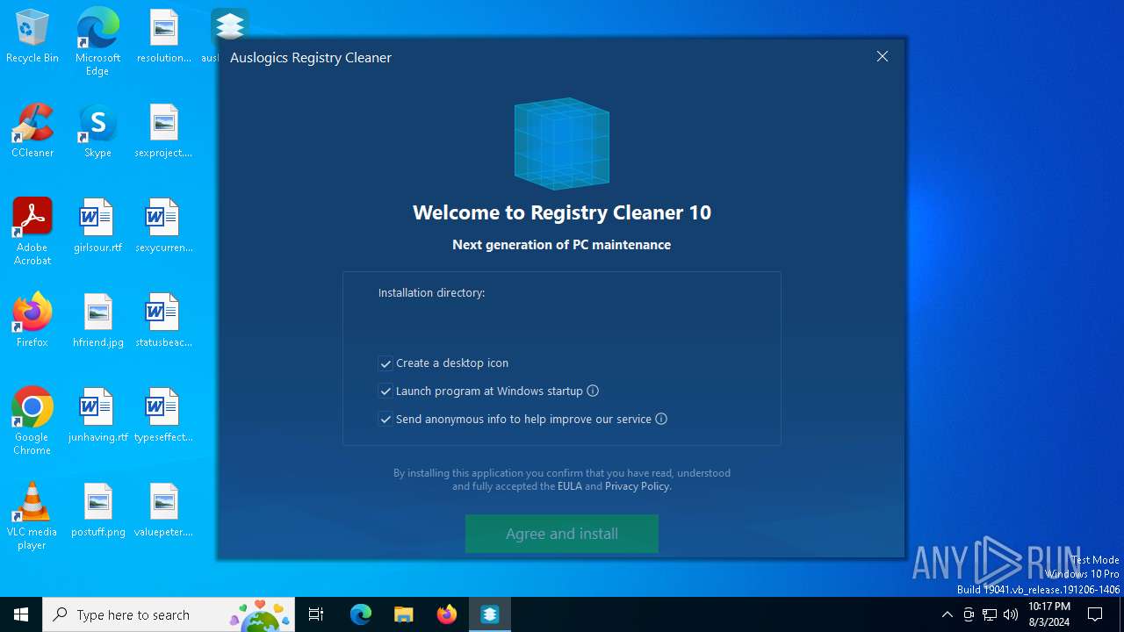Open Microsoft Edge from taskbar
Image resolution: width=1124 pixels, height=632 pixels.
coord(361,614)
